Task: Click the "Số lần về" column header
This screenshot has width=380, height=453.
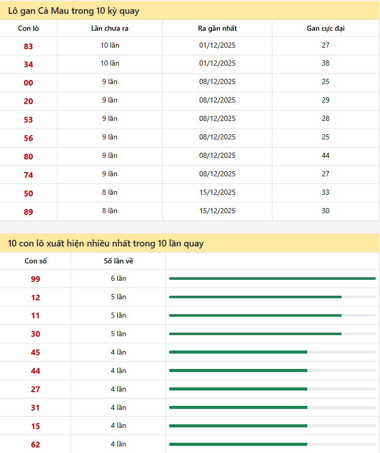Action: tap(118, 261)
